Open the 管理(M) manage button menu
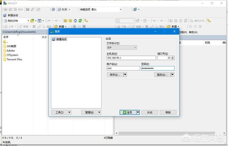This screenshot has height=146, width=228. (91, 112)
